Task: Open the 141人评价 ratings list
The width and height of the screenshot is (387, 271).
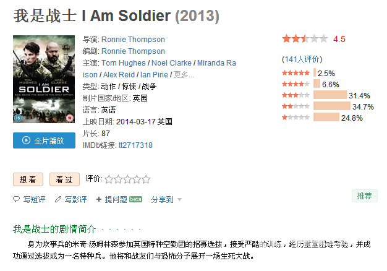Action: (x=302, y=59)
